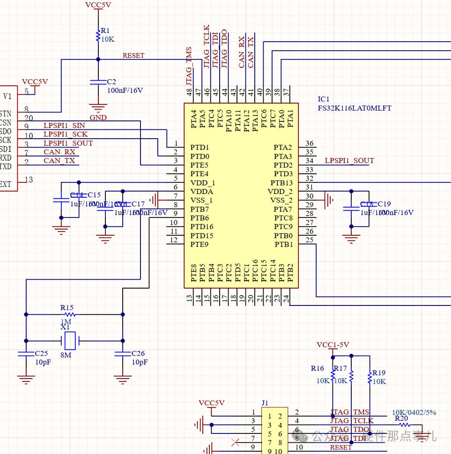
Task: Select the R19 10K pull-up resistor
Action: click(x=370, y=376)
